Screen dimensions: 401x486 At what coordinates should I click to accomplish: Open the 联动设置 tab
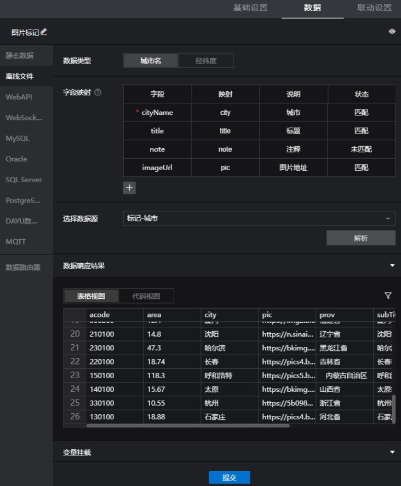pyautogui.click(x=374, y=8)
